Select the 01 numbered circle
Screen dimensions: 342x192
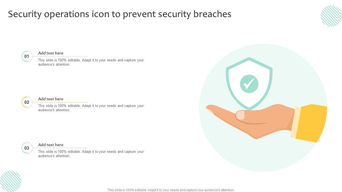click(27, 57)
